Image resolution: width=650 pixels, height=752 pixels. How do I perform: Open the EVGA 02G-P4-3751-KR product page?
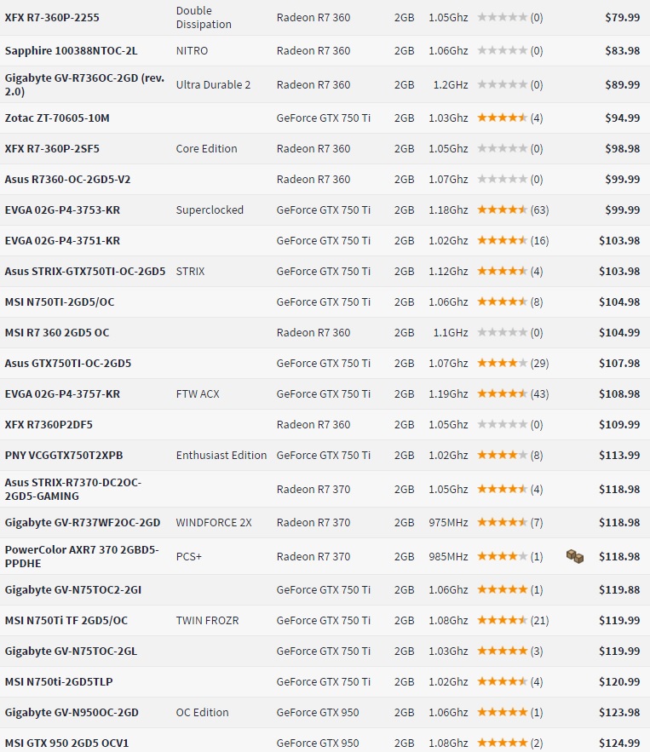click(x=62, y=241)
